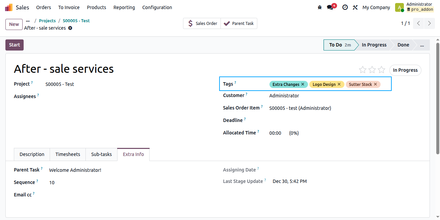The height and width of the screenshot is (220, 440).
Task: Go to the next record arrow
Action: (x=429, y=23)
